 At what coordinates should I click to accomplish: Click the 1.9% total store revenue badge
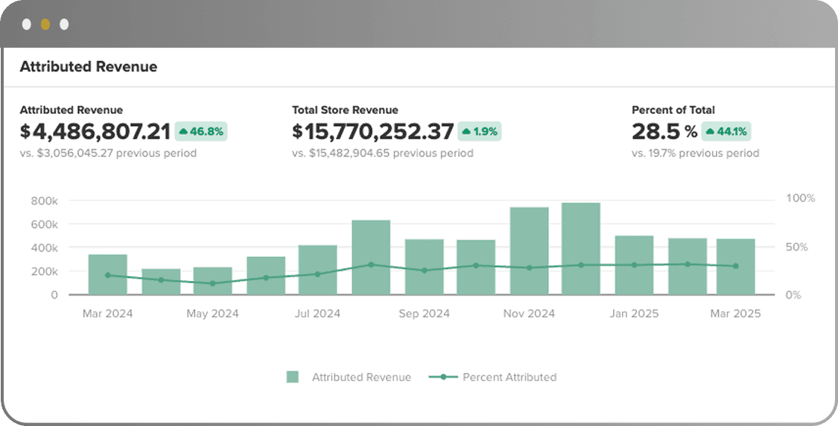coord(480,131)
